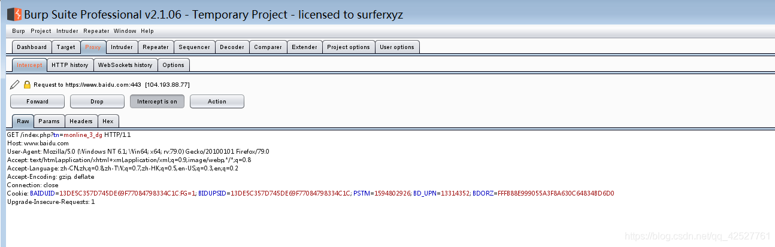Image resolution: width=775 pixels, height=247 pixels.
Task: Open the Help menu
Action: [147, 31]
